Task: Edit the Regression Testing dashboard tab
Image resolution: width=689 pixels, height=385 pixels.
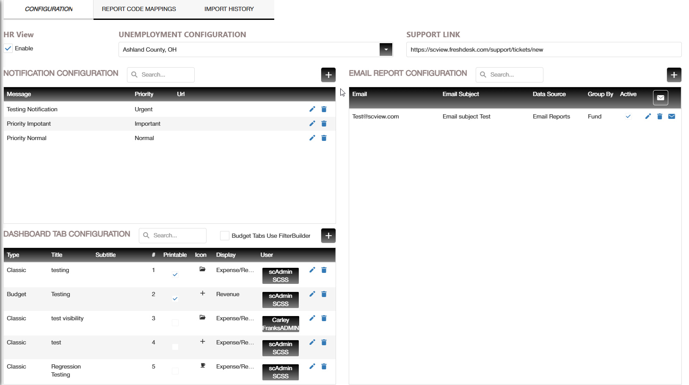Action: point(312,366)
